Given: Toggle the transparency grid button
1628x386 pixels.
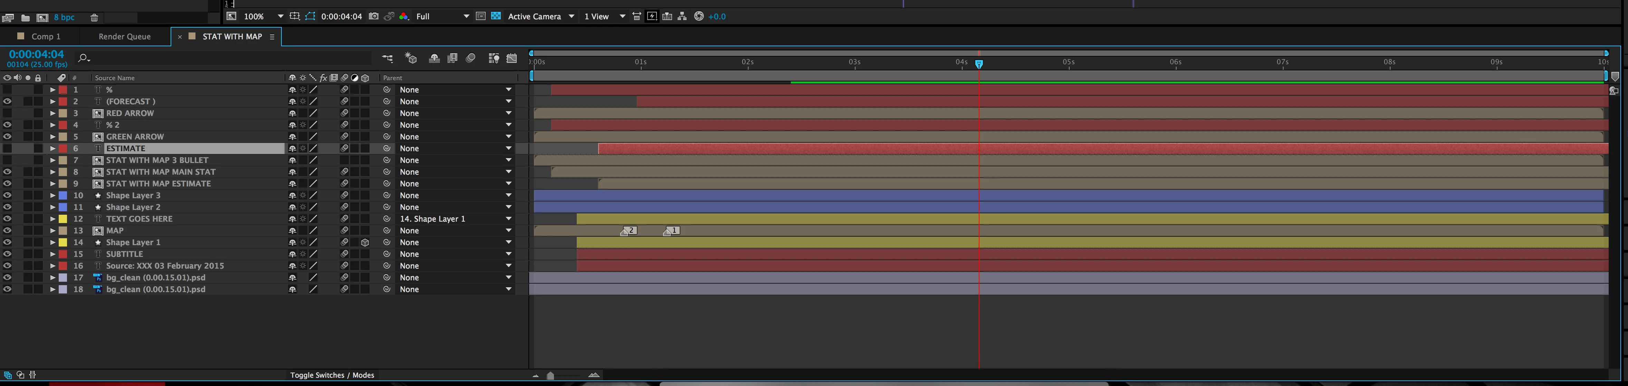Looking at the screenshot, I should click(496, 17).
